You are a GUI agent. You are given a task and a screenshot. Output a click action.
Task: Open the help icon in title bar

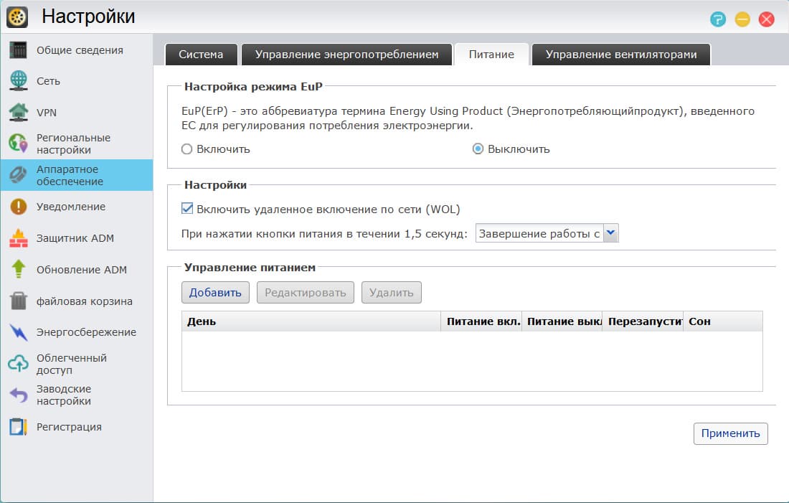coord(717,21)
